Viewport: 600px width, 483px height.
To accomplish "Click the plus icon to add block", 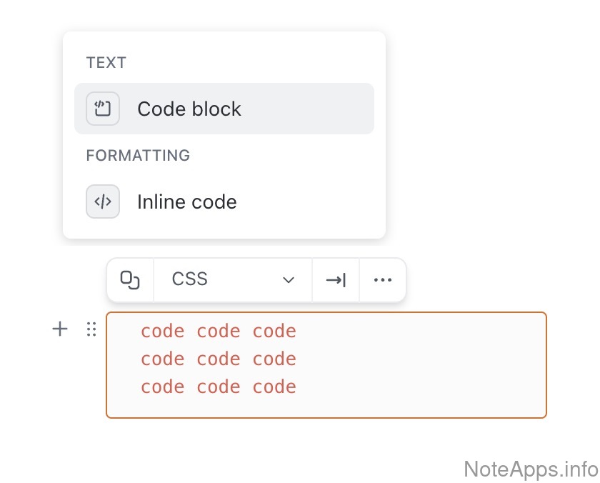I will tap(60, 329).
